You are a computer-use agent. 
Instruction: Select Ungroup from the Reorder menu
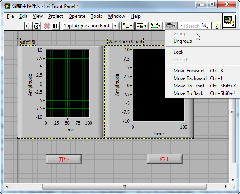[183, 41]
